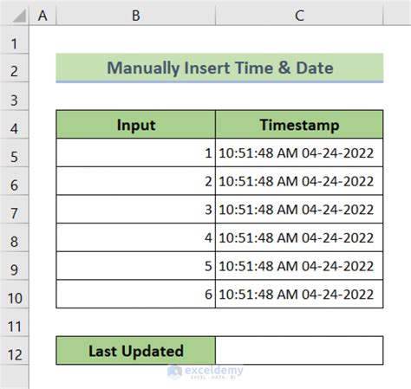This screenshot has width=411, height=389.
Task: Select Input cell containing 5
Action: tap(136, 266)
